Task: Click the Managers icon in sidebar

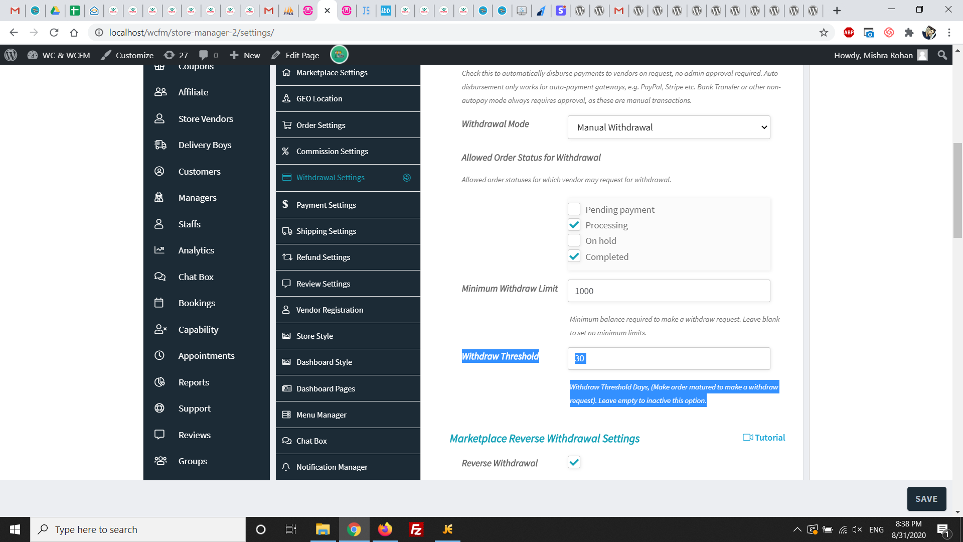Action: coord(159,198)
